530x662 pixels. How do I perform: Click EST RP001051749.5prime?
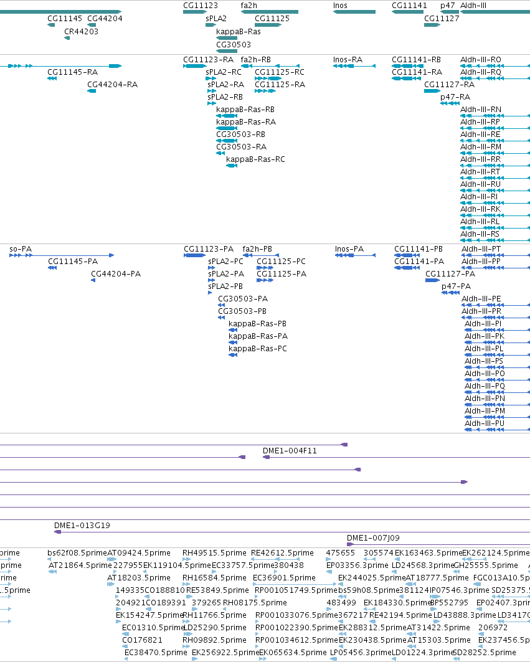coord(296,590)
